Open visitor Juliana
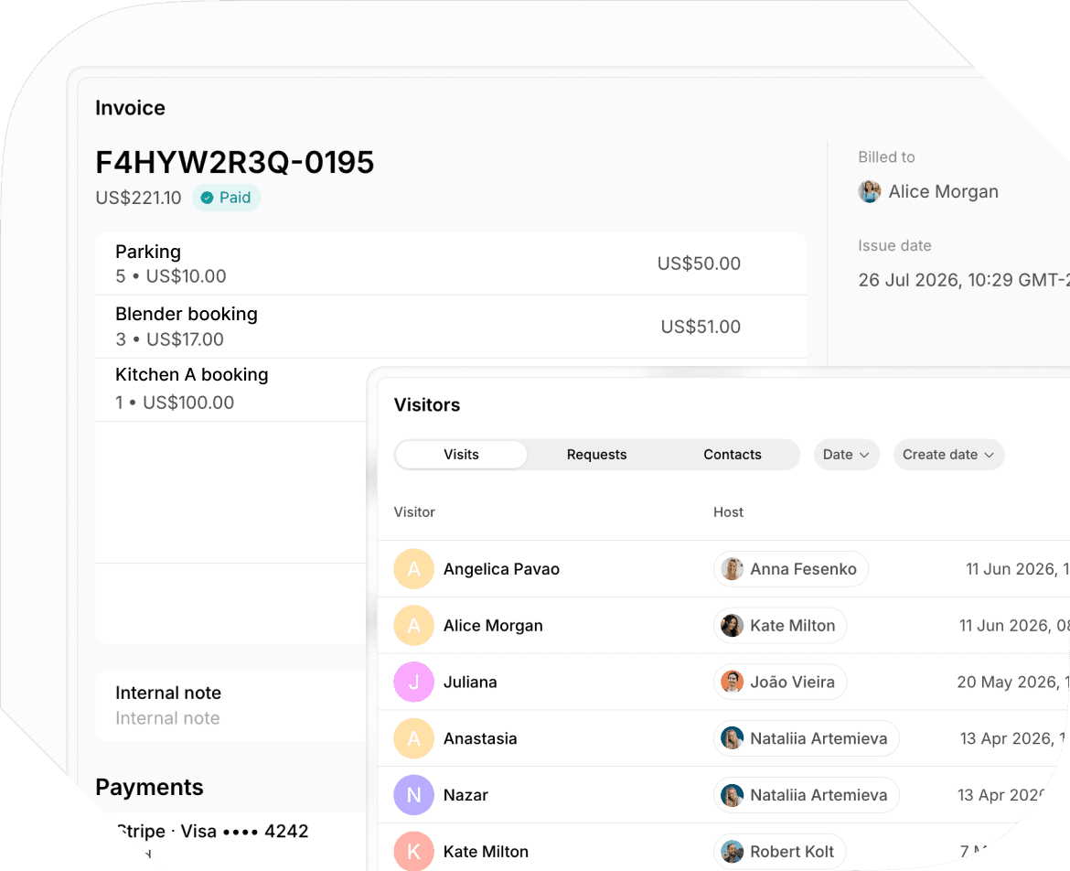The image size is (1070, 871). (470, 682)
